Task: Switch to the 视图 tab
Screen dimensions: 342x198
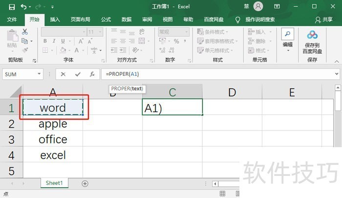Action: coord(168,20)
